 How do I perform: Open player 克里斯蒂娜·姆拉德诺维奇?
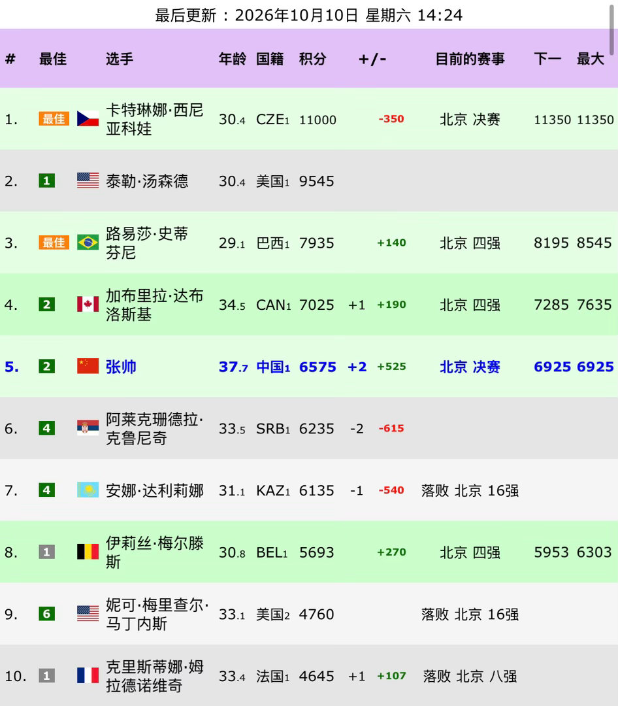coord(155,676)
